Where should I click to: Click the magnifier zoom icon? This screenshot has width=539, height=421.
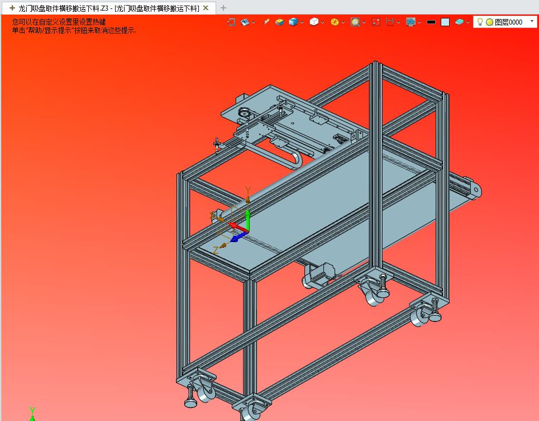[355, 22]
